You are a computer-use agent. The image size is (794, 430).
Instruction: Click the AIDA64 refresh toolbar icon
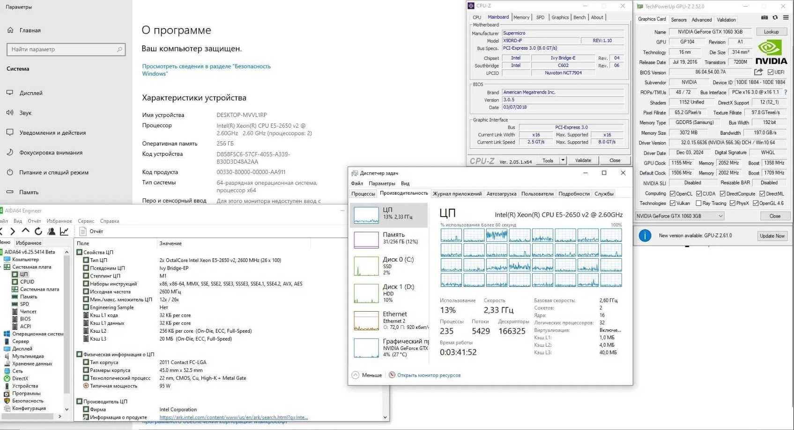tap(38, 231)
